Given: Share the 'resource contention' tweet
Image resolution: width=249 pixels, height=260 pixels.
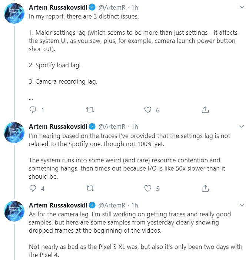Looking at the screenshot, I should point(205,188).
